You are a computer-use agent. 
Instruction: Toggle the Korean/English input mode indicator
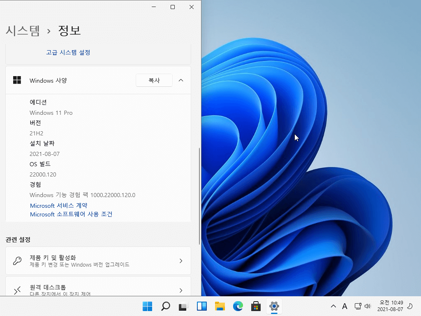pyautogui.click(x=345, y=306)
